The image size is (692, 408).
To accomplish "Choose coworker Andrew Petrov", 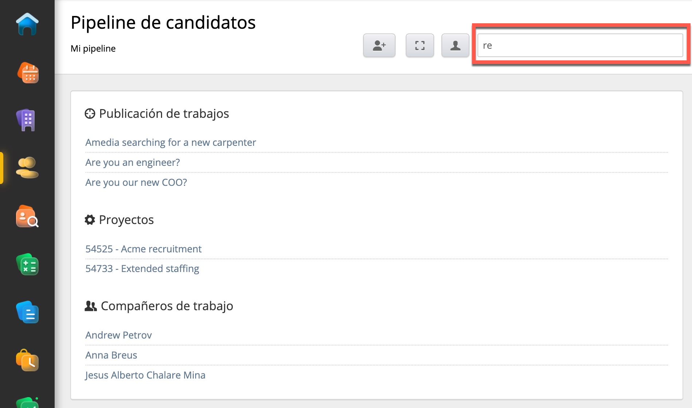I will pyautogui.click(x=118, y=335).
